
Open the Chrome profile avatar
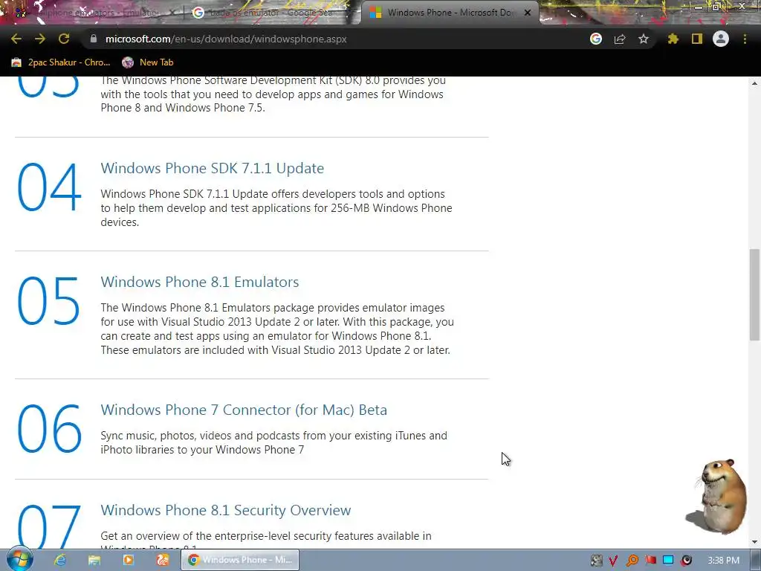pos(721,39)
